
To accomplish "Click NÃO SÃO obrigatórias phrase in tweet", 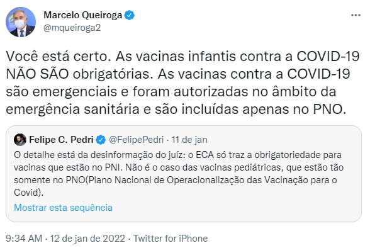I will (x=77, y=74).
